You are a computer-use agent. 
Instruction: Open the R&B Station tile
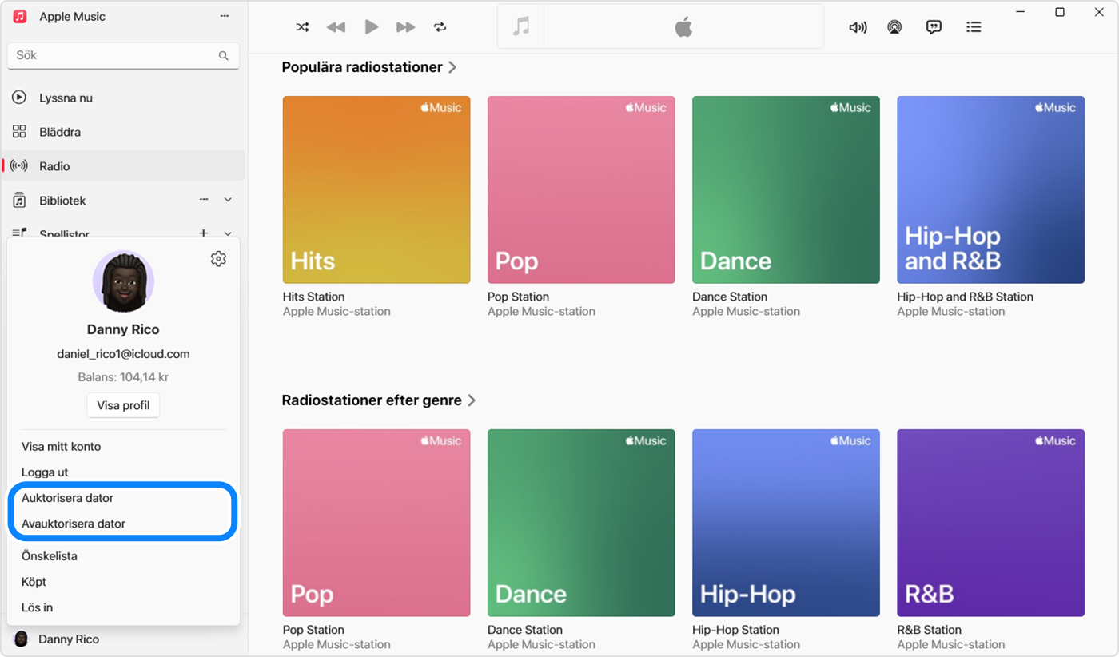(x=990, y=523)
